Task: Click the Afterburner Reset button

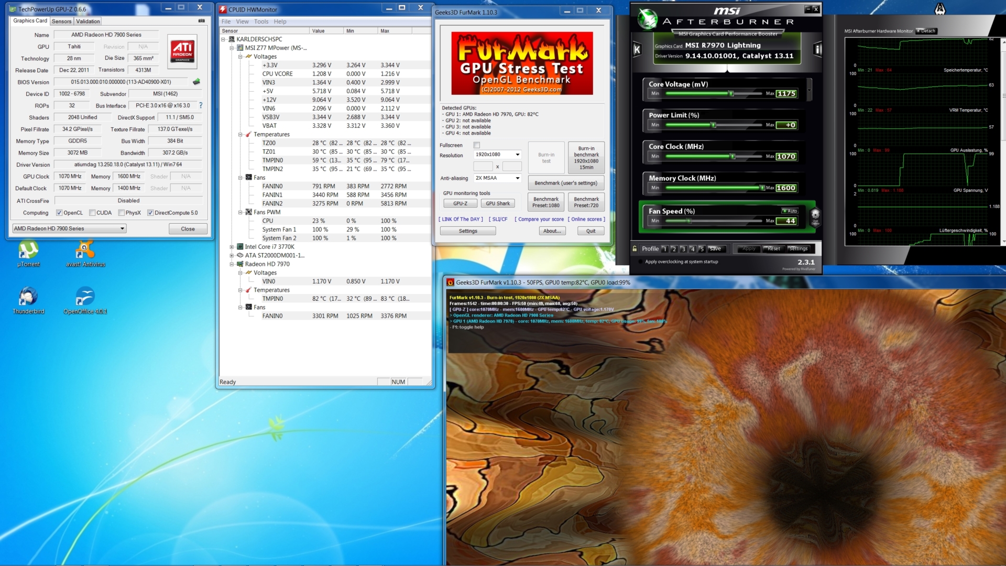Action: pos(773,249)
